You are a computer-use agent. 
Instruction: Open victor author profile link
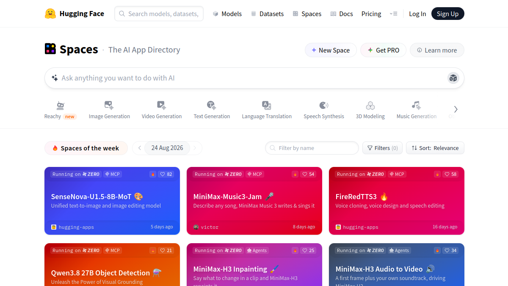(206, 227)
